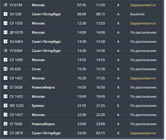166x140 pixels.
Task: Click Ереван destination in WZ 1225 row
Action: pyautogui.click(x=38, y=106)
